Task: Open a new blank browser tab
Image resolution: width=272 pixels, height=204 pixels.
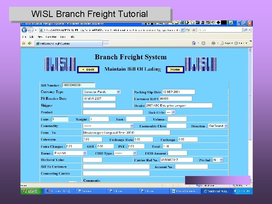Action: (x=106, y=43)
